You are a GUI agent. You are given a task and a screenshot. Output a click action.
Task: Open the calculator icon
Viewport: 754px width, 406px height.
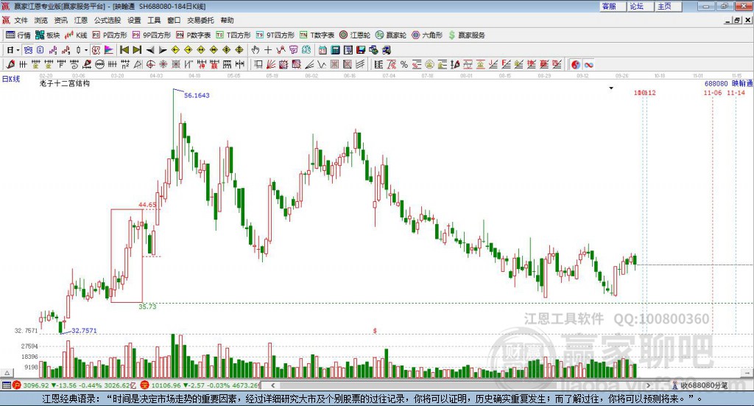335,50
